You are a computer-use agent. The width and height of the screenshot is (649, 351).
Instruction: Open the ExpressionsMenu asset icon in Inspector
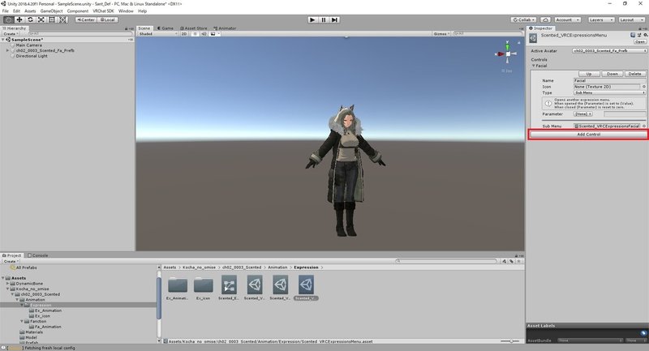(x=533, y=38)
